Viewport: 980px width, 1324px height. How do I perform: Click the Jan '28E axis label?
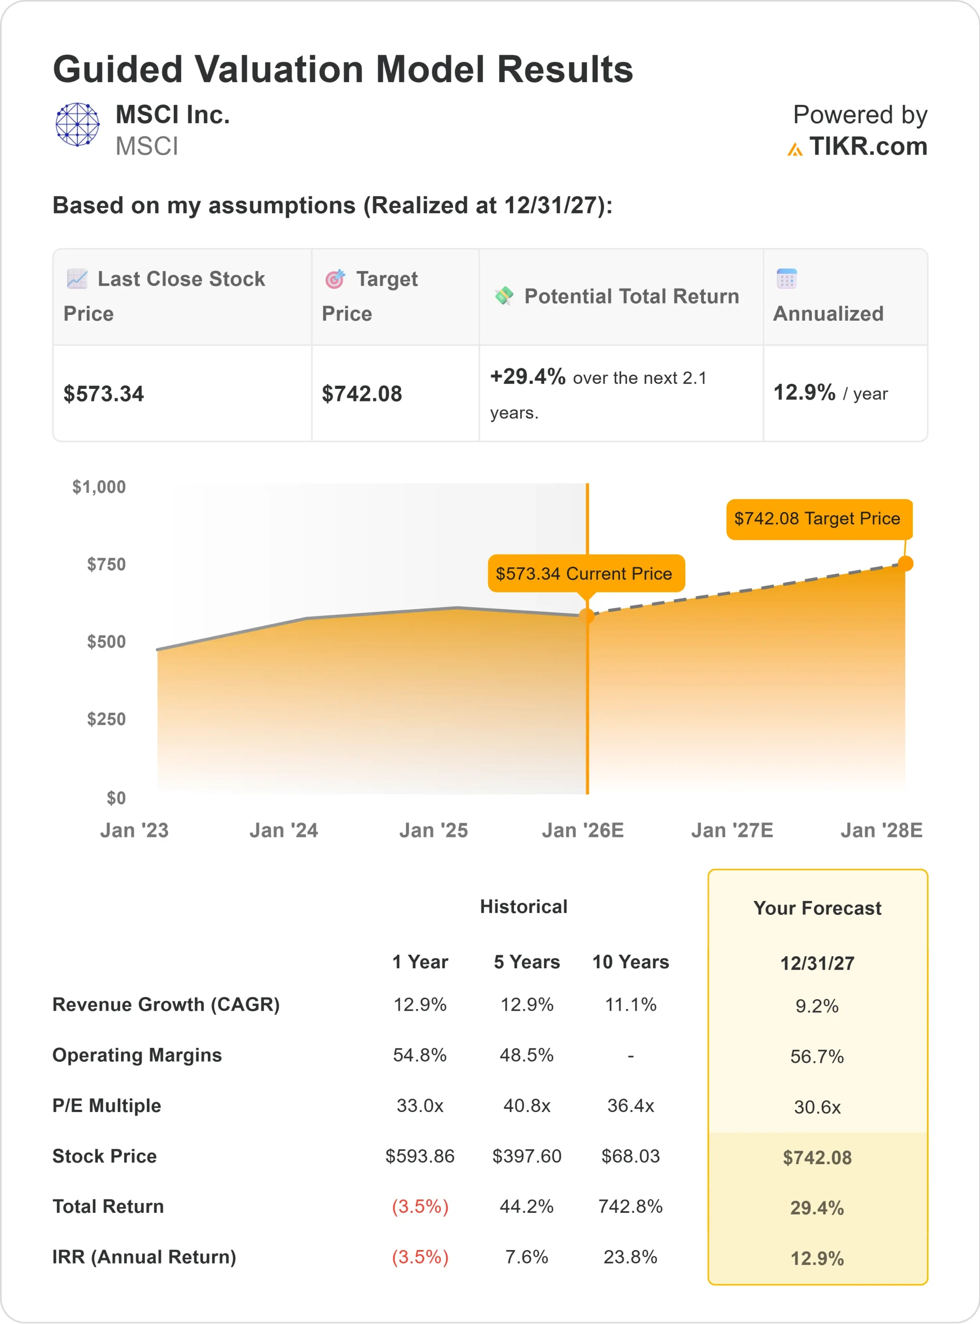[882, 830]
